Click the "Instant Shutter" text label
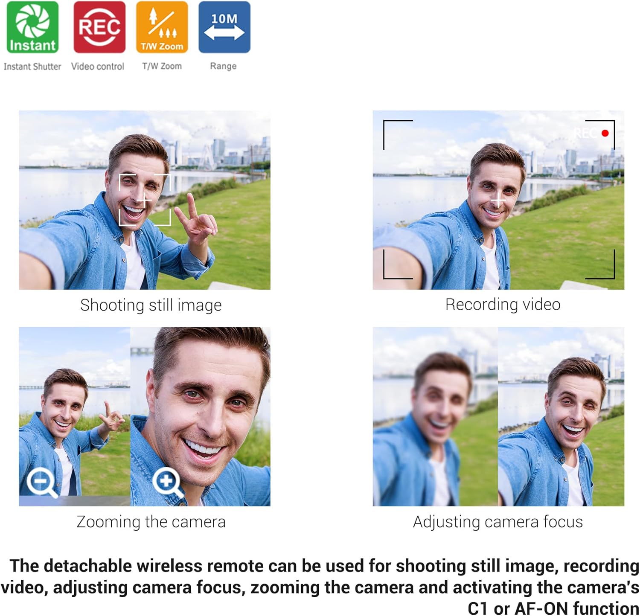 [x=32, y=67]
